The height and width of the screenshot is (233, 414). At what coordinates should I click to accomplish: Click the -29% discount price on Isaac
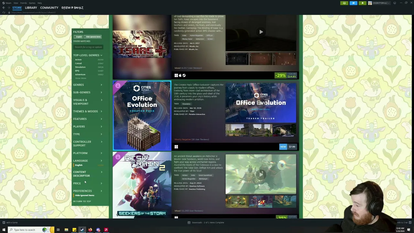pyautogui.click(x=286, y=75)
